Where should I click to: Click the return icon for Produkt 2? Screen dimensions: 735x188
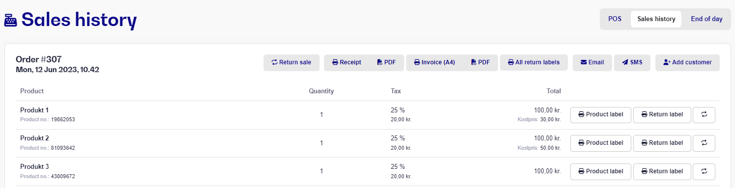point(704,143)
